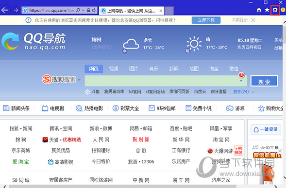The image size is (286, 188).
Task: Select the 网页 search tab
Action: tap(94, 69)
